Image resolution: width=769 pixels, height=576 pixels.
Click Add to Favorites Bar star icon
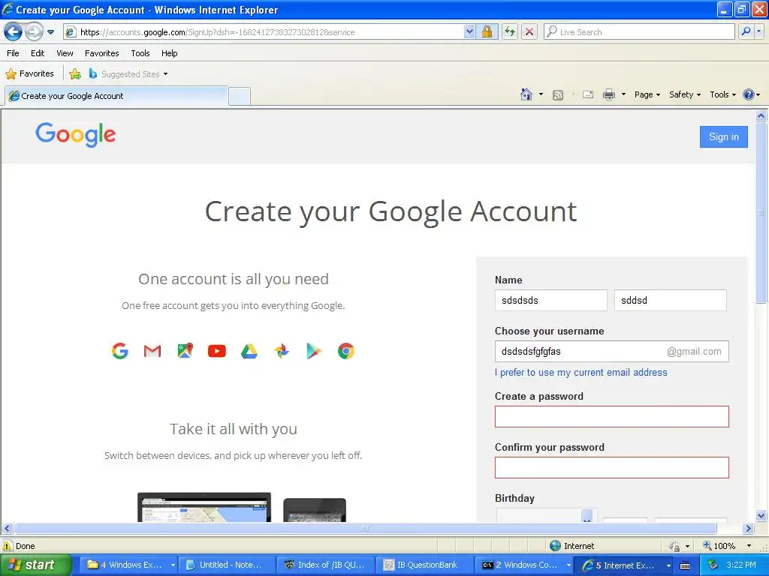point(75,74)
